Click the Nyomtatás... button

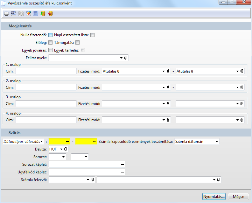(214, 197)
